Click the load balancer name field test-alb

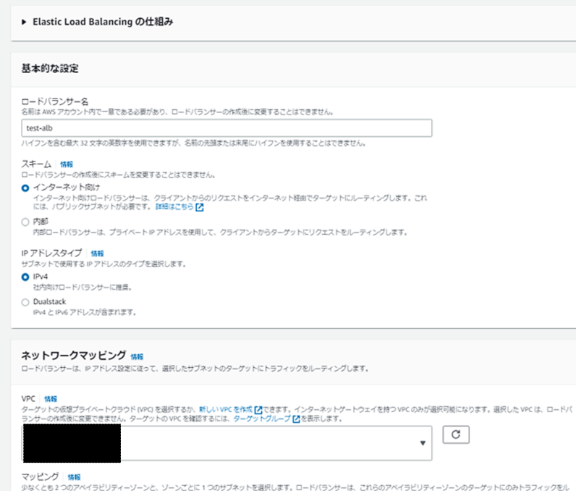click(x=227, y=128)
